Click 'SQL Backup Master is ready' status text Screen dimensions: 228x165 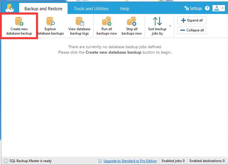(31, 161)
